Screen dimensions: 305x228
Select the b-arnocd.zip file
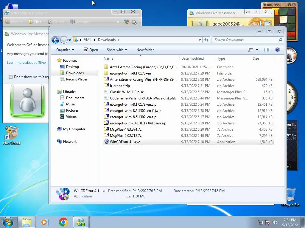click(x=188, y=86)
